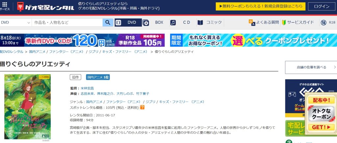Open the DVD search category dropdown
This screenshot has width=337, height=143.
16,23
